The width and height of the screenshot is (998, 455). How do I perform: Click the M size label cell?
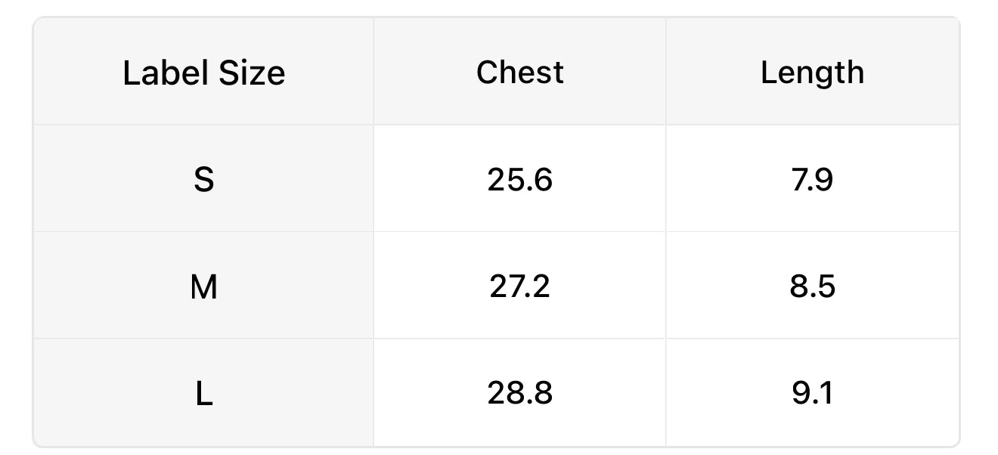[x=203, y=287]
